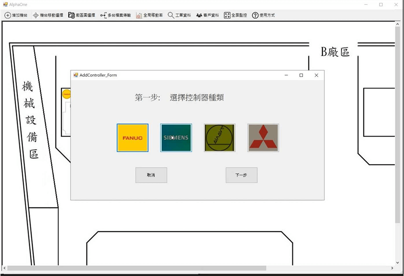404x276 pixels.
Task: Open the 工單資料 work order search
Action: tap(179, 15)
